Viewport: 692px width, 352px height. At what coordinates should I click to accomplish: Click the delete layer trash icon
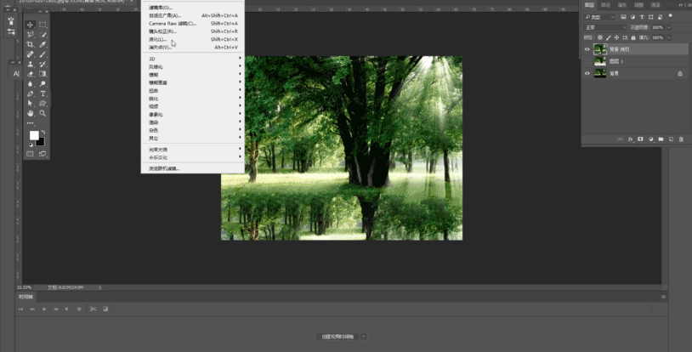point(681,139)
